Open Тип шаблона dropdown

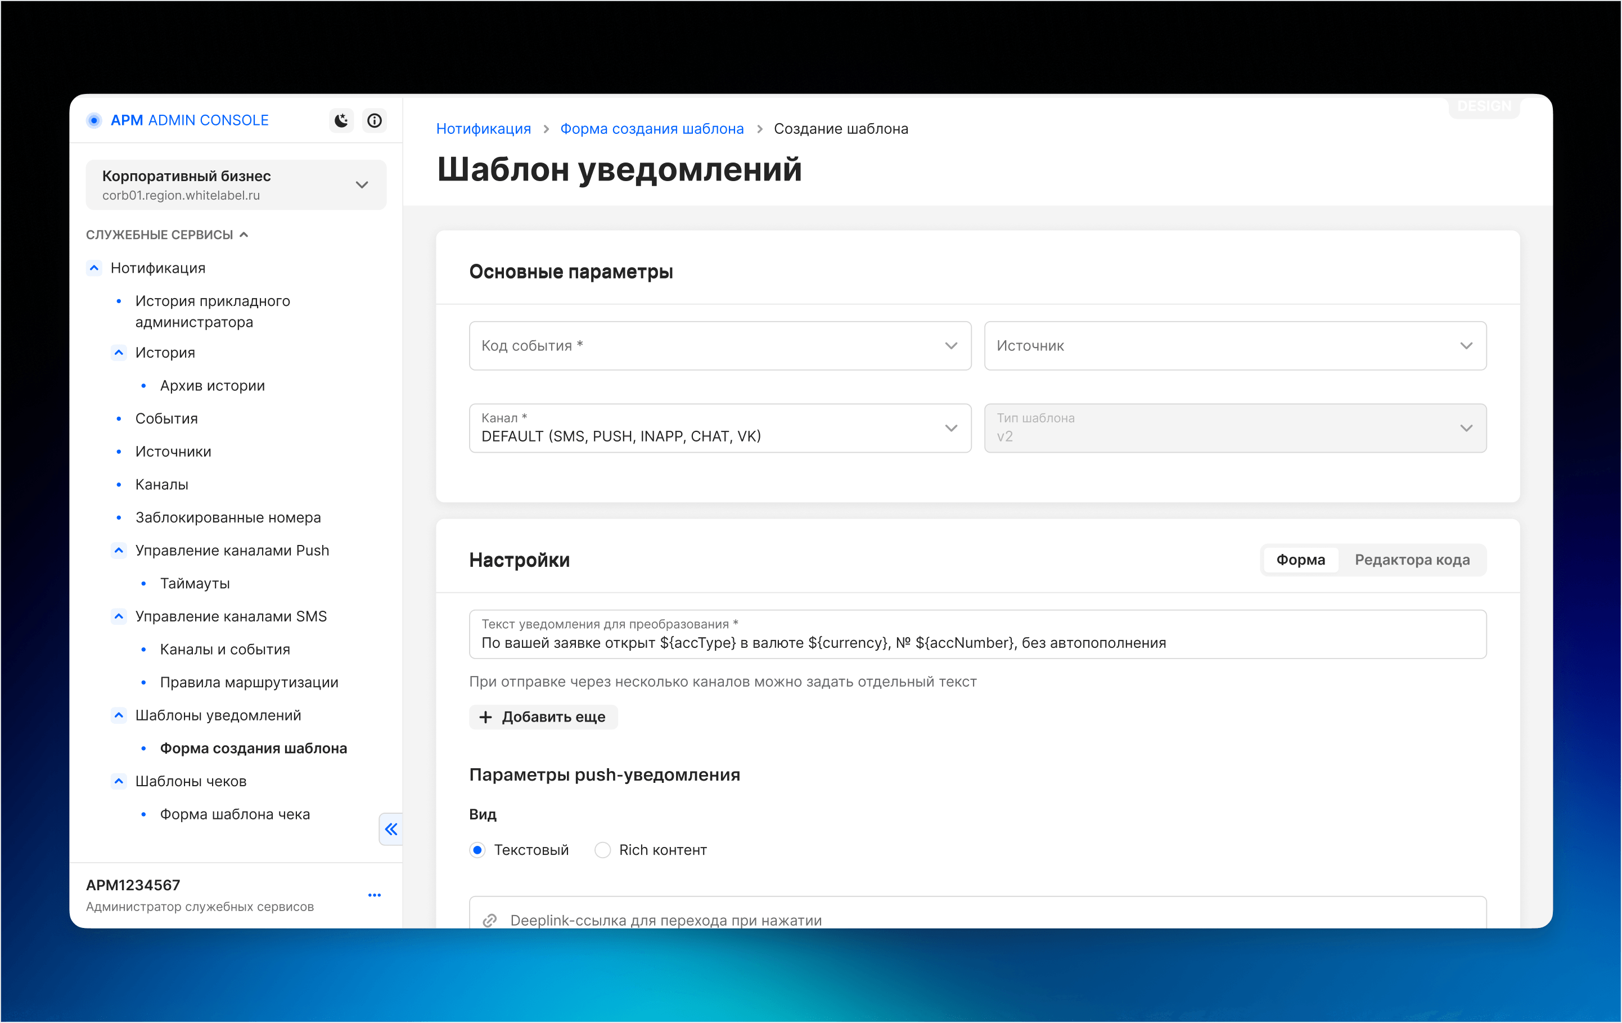pyautogui.click(x=1236, y=427)
